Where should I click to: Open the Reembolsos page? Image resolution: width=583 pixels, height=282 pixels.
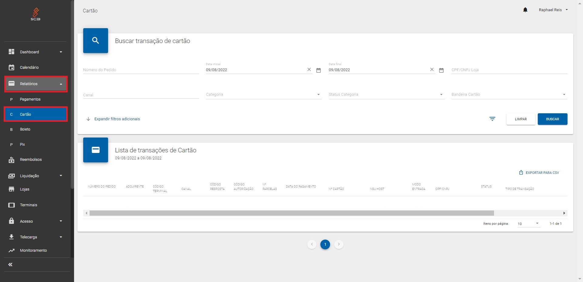pyautogui.click(x=31, y=160)
